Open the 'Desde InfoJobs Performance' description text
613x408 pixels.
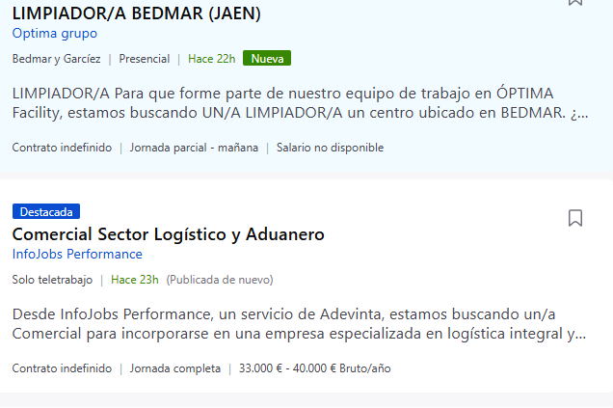(x=300, y=325)
